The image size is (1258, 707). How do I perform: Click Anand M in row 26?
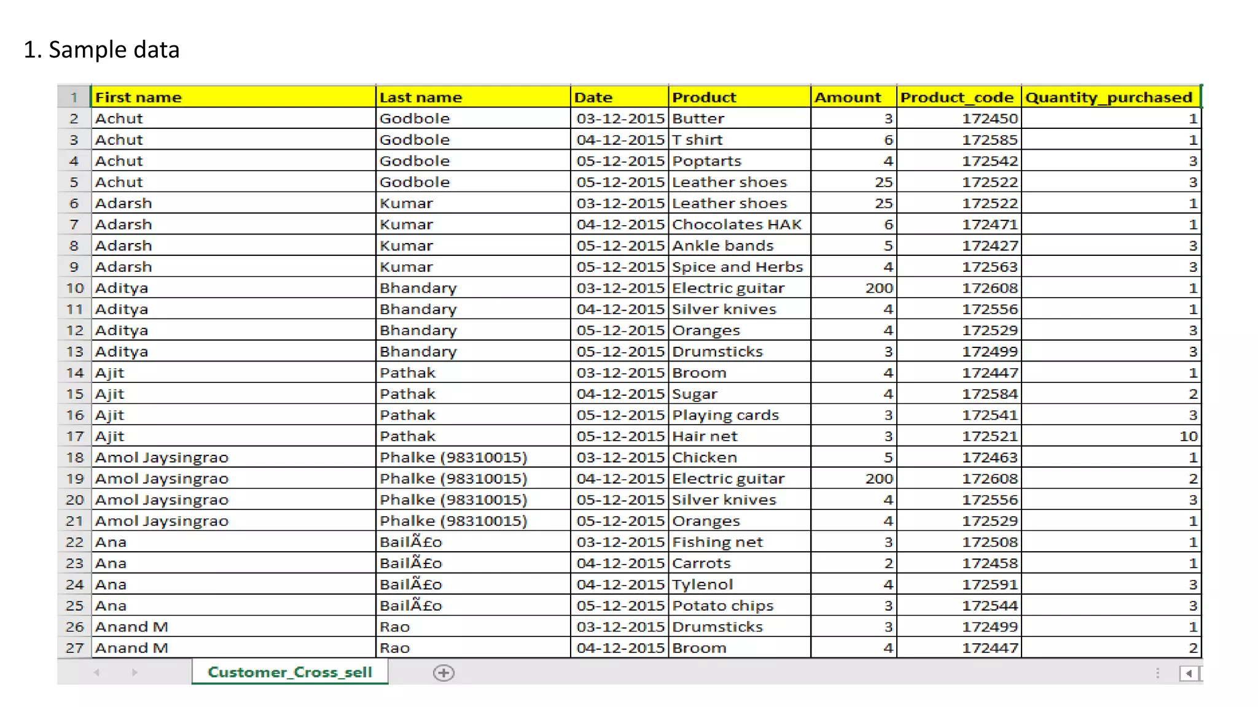pyautogui.click(x=233, y=627)
